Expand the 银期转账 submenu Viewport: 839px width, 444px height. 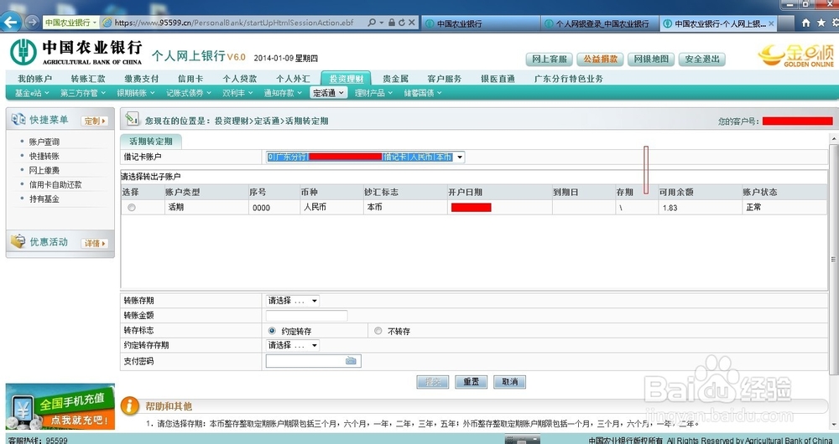[135, 93]
